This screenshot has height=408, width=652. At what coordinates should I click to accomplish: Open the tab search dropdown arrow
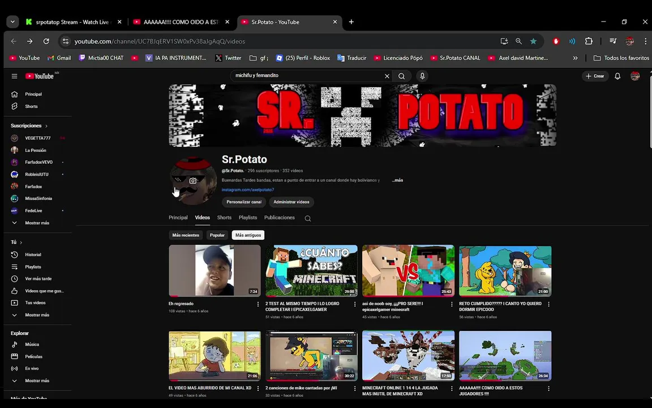[12, 22]
